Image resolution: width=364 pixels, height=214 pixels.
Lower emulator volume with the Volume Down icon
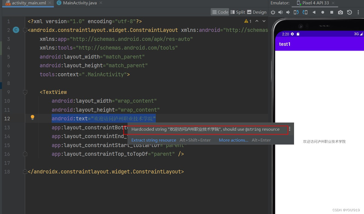(x=288, y=12)
